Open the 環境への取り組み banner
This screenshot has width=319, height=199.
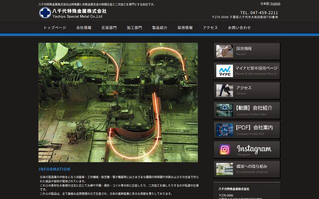[x=247, y=169]
